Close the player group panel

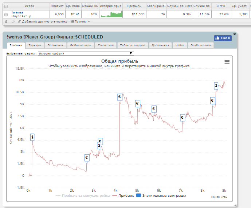click(x=235, y=34)
